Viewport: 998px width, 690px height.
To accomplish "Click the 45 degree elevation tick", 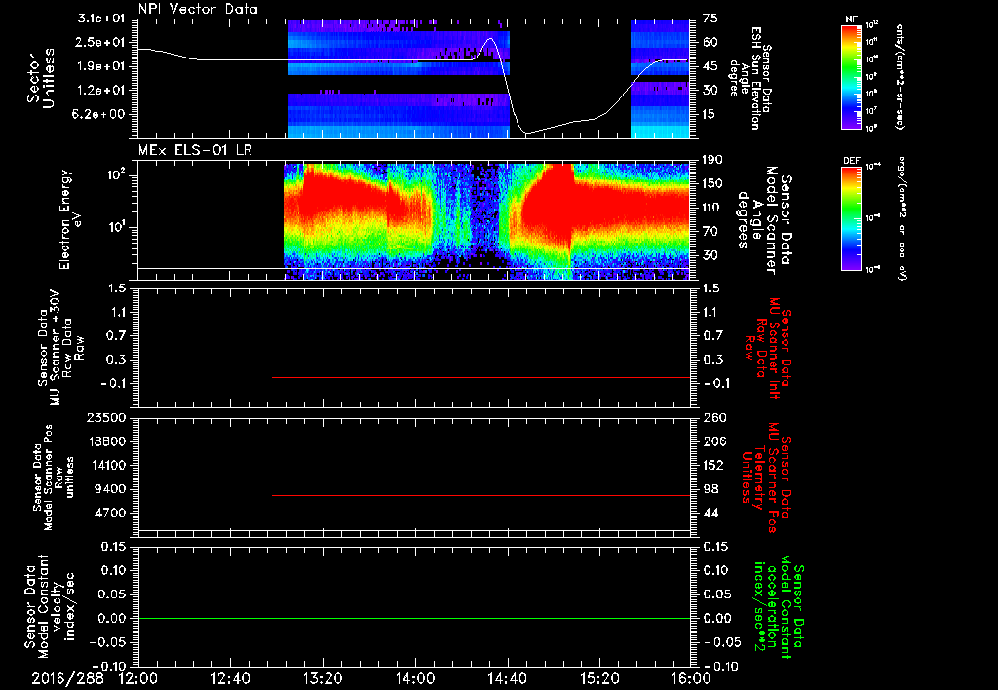I will (x=710, y=66).
